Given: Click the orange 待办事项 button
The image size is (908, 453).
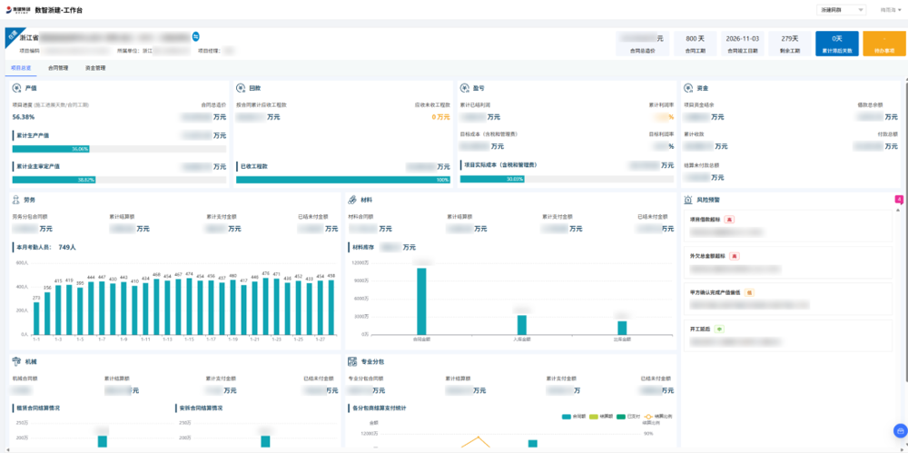Looking at the screenshot, I should [883, 44].
